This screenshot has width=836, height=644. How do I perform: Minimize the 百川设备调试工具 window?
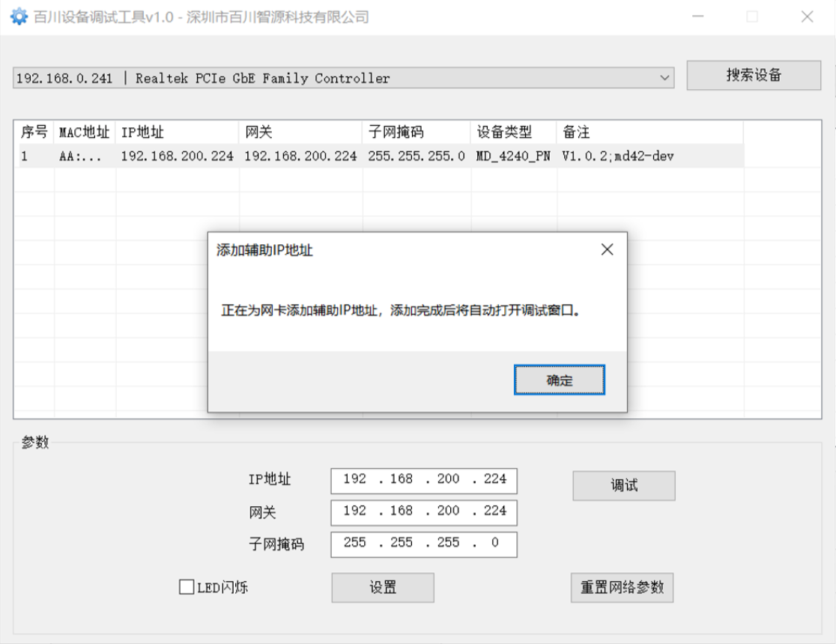(x=697, y=16)
